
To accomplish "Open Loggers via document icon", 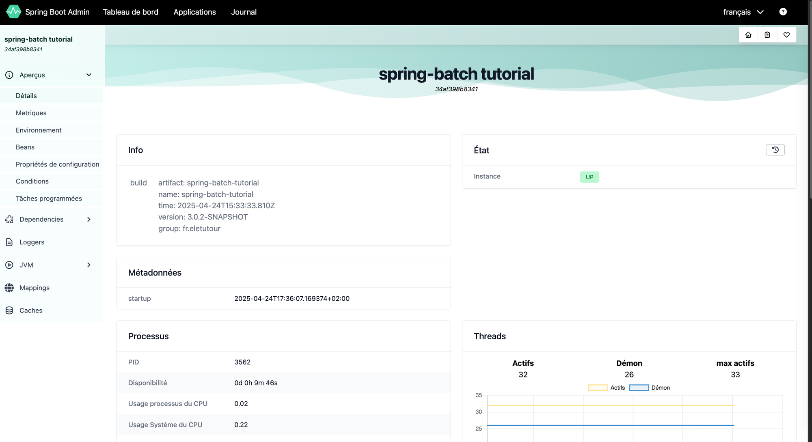I will (x=9, y=242).
